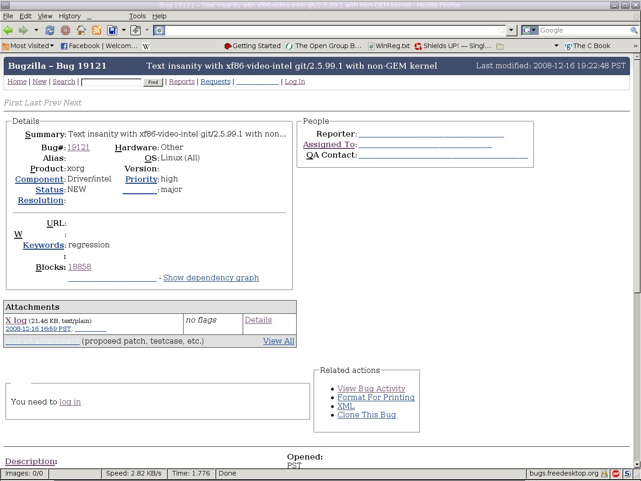Expand the URL bar history dropdown
Screen dimensions: 641x481
512,30
